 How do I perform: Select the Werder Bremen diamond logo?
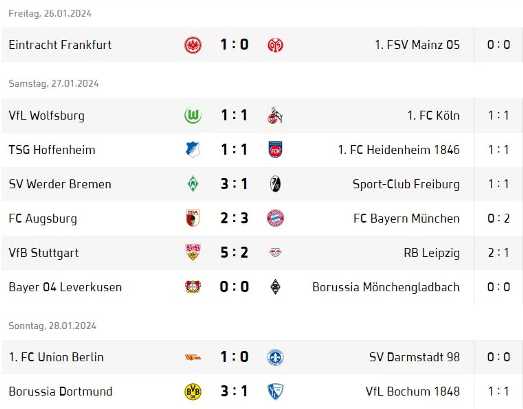click(193, 184)
